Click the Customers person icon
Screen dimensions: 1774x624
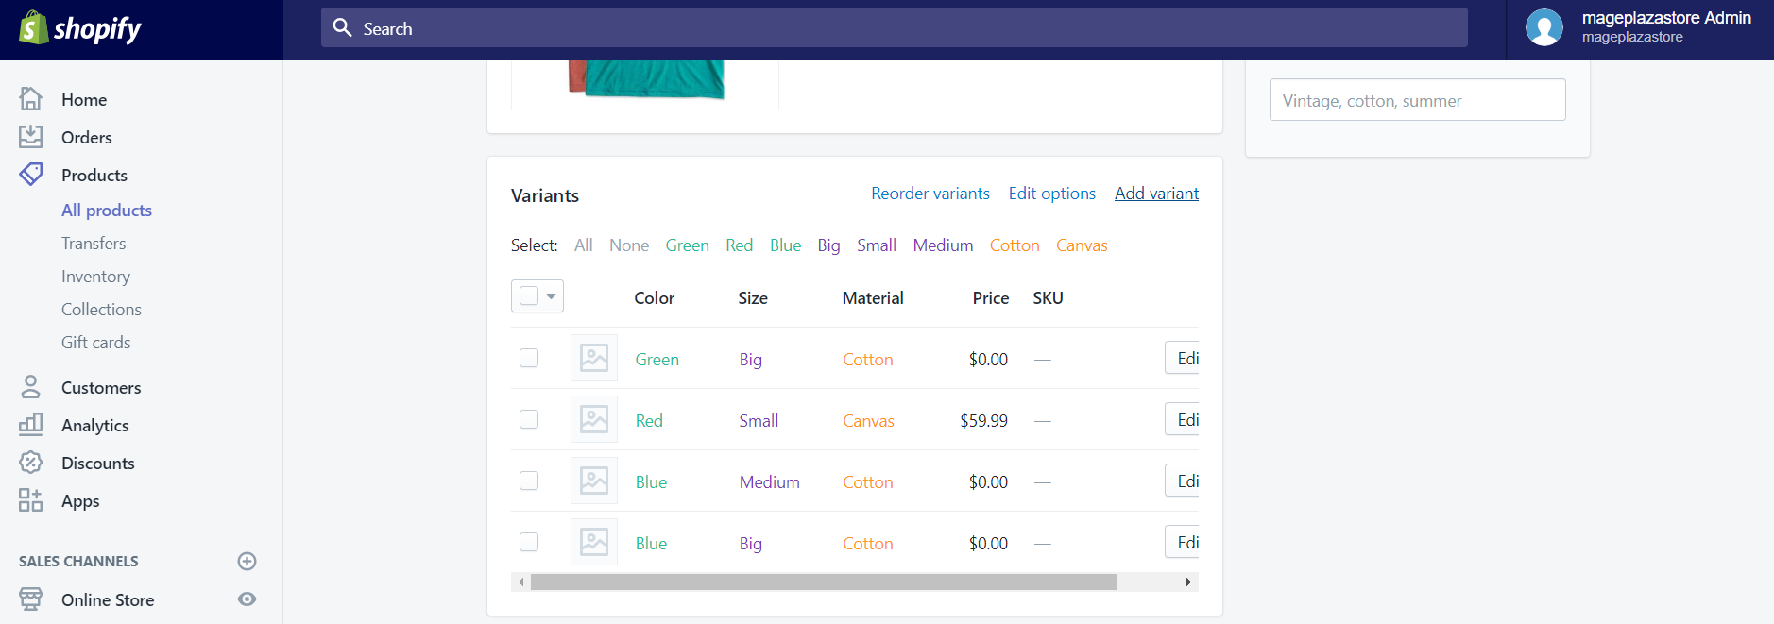coord(31,387)
